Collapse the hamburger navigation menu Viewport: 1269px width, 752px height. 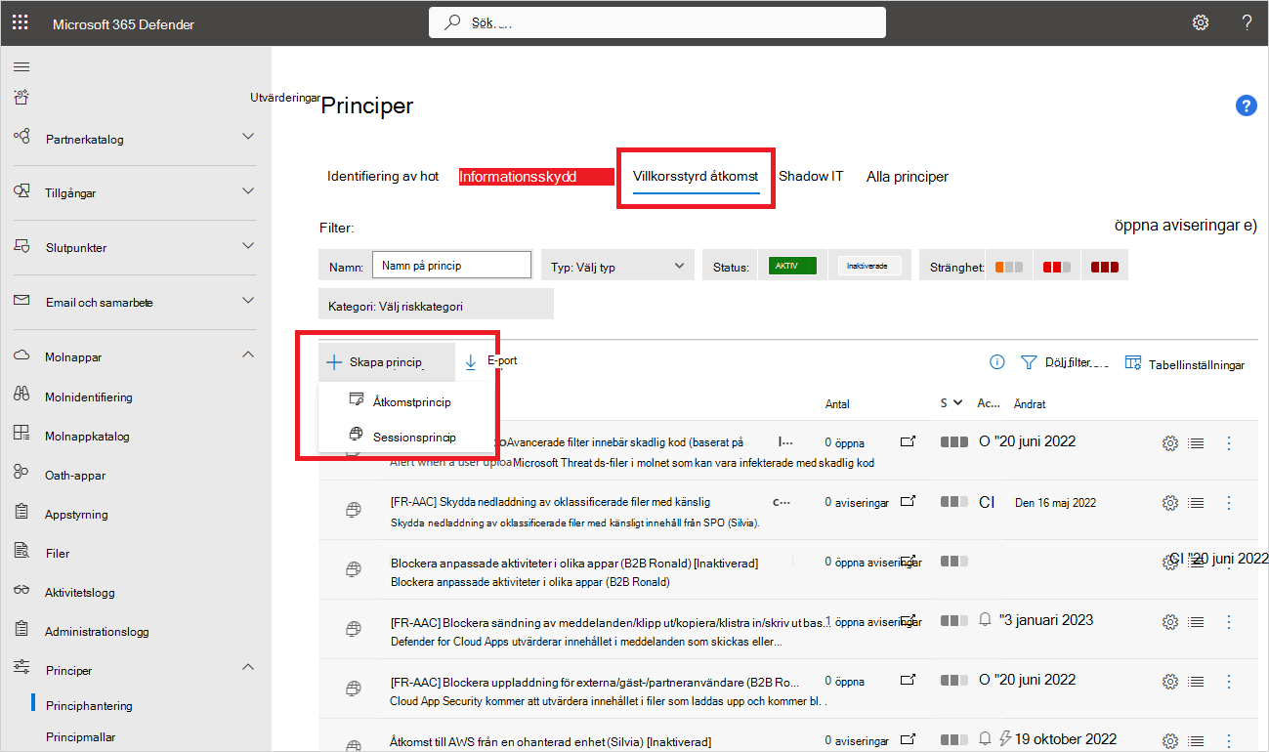pos(21,66)
